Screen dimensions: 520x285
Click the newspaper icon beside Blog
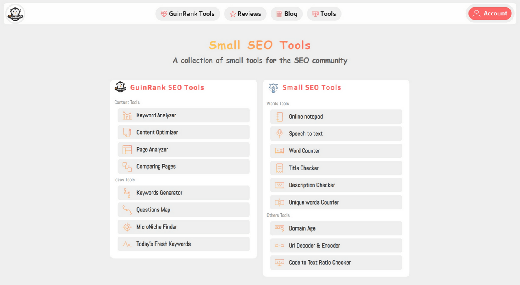point(279,14)
